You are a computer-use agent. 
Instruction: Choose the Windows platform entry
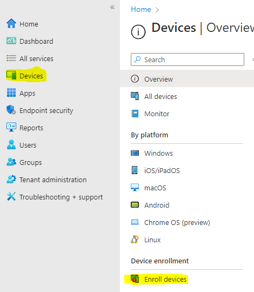pyautogui.click(x=158, y=153)
